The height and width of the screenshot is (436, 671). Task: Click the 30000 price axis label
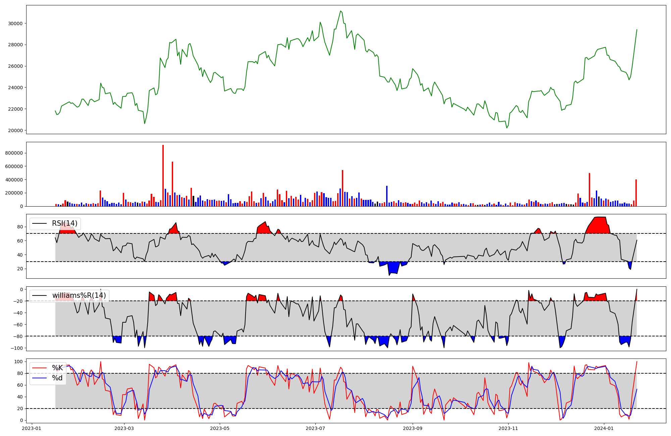[x=15, y=23]
